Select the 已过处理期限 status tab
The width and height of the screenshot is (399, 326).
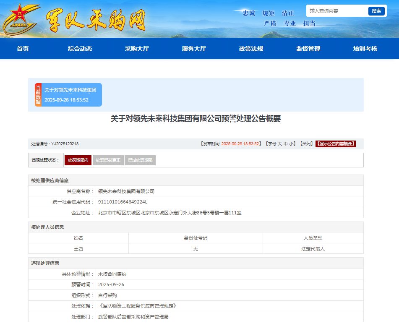(x=140, y=160)
